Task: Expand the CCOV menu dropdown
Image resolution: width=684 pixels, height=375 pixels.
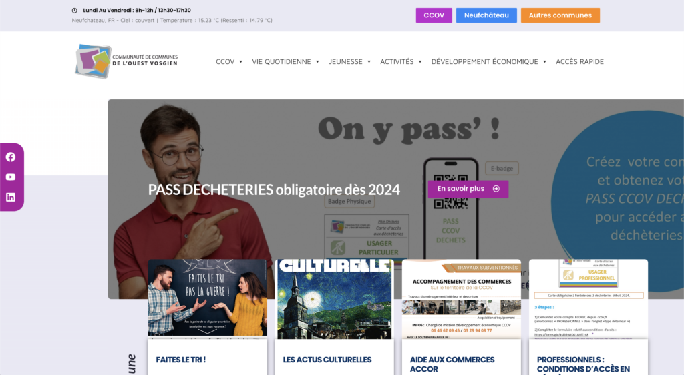Action: tap(229, 61)
